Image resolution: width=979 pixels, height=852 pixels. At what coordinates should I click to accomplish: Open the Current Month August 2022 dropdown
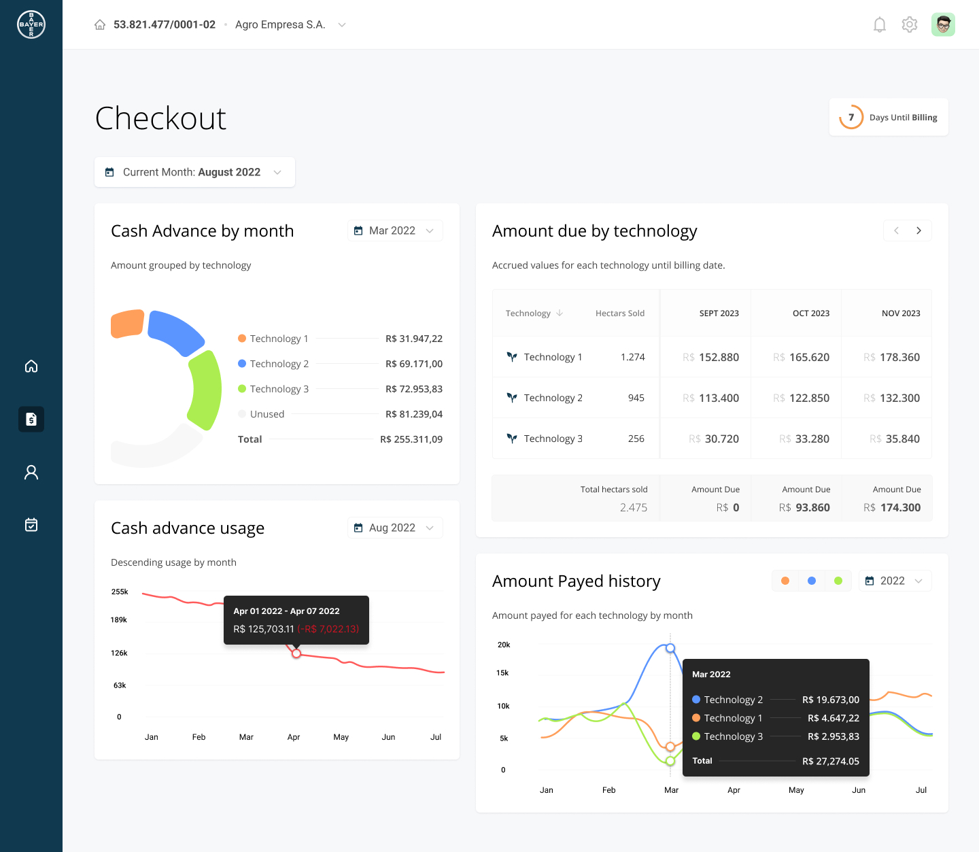pyautogui.click(x=194, y=172)
